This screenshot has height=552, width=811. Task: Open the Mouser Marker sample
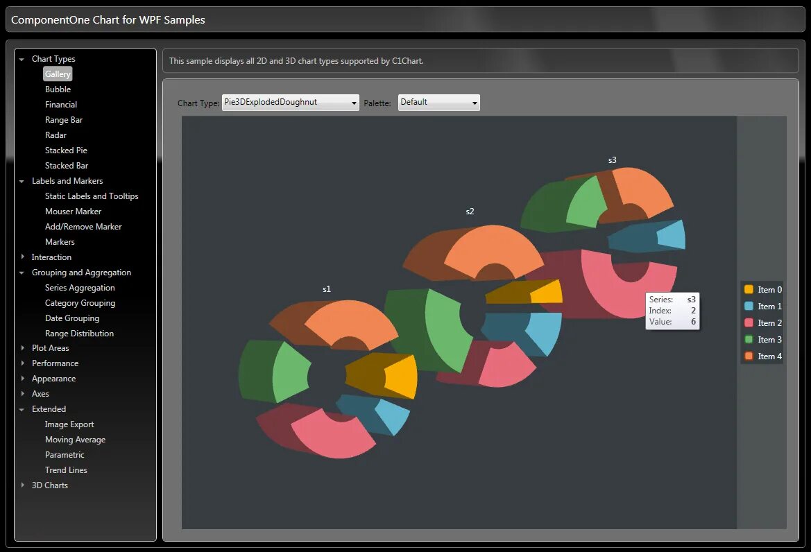pyautogui.click(x=73, y=212)
